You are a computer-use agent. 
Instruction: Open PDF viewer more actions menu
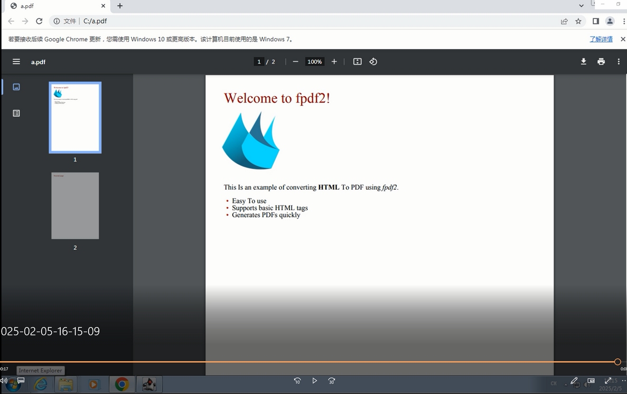tap(619, 62)
